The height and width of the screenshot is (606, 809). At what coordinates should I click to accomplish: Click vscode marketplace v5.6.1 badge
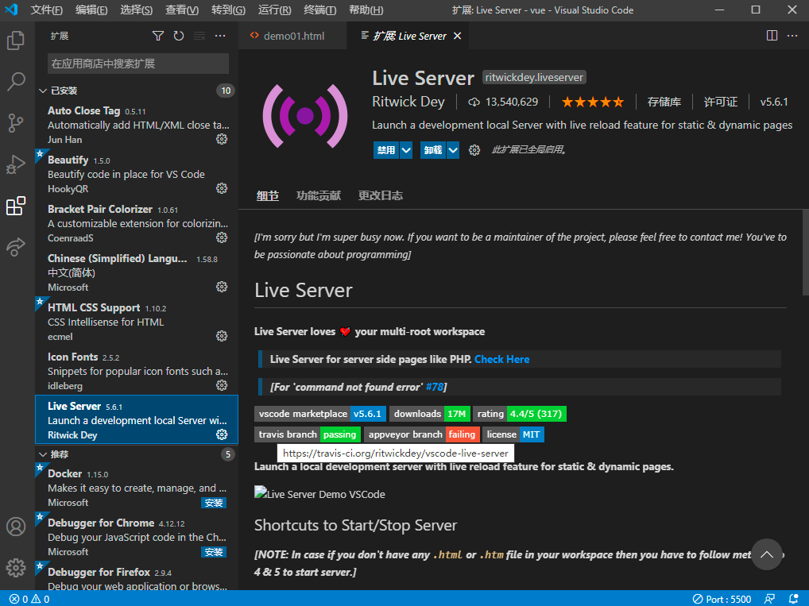click(320, 414)
